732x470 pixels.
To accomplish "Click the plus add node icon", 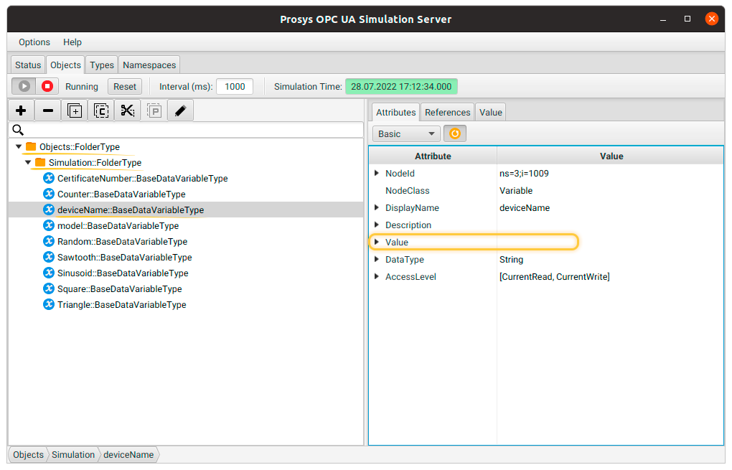I will (x=21, y=111).
